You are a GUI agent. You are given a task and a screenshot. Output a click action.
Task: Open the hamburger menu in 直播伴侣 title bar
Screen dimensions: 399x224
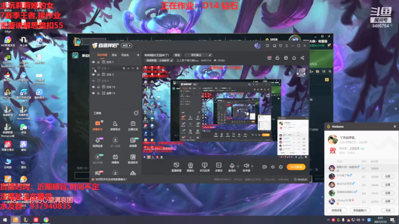(x=286, y=46)
